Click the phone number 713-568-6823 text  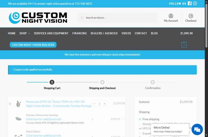pos(83,4)
